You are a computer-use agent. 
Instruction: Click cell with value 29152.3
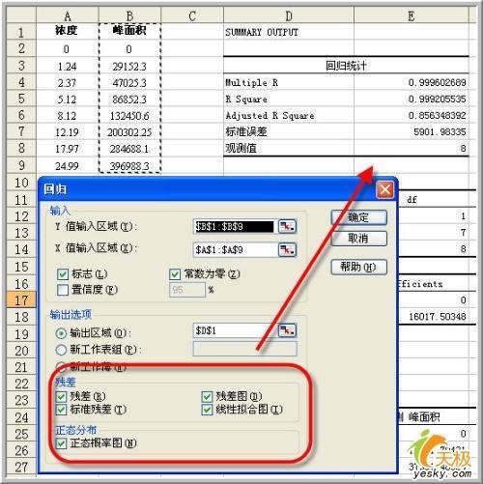tap(129, 67)
